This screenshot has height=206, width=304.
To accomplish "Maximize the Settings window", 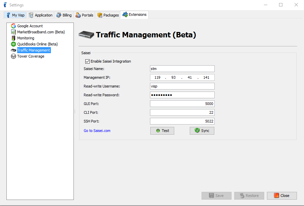I will [x=280, y=5].
